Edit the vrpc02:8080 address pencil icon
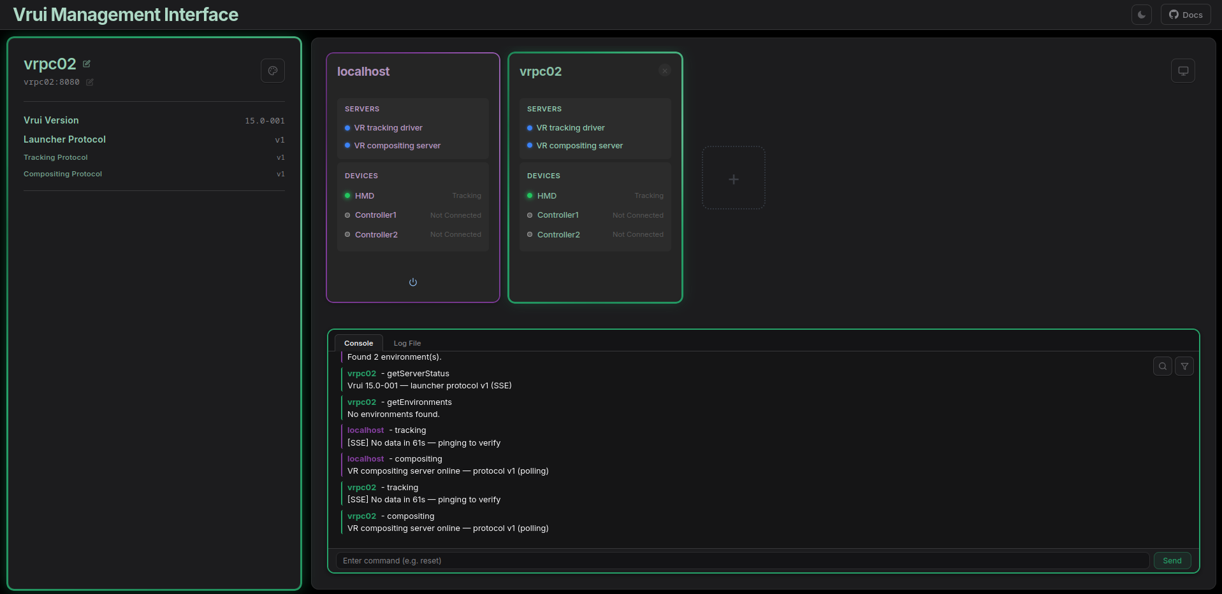The height and width of the screenshot is (594, 1222). (x=90, y=82)
